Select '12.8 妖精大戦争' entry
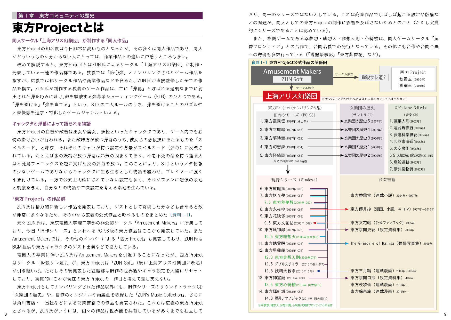 (x=289, y=271)
